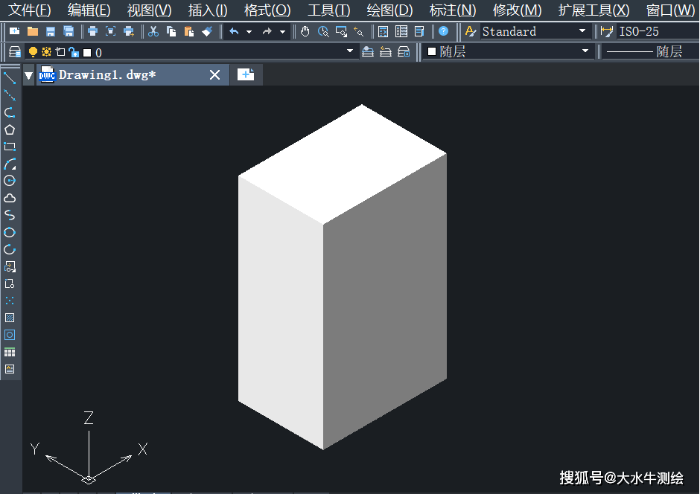Viewport: 700px width, 494px height.
Task: Choose the Rectangle drawing tool
Action: [10, 147]
